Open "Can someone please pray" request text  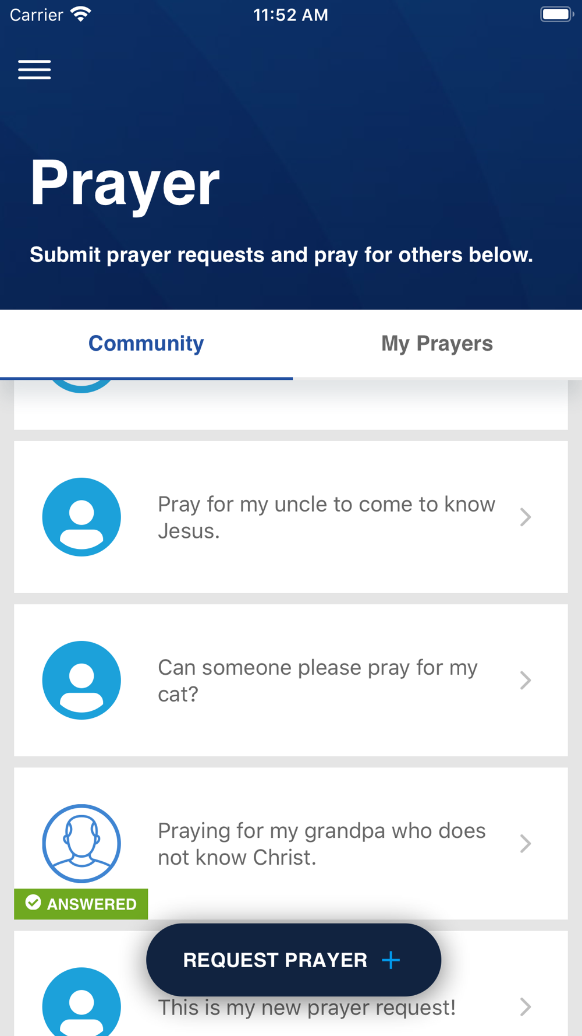[318, 680]
